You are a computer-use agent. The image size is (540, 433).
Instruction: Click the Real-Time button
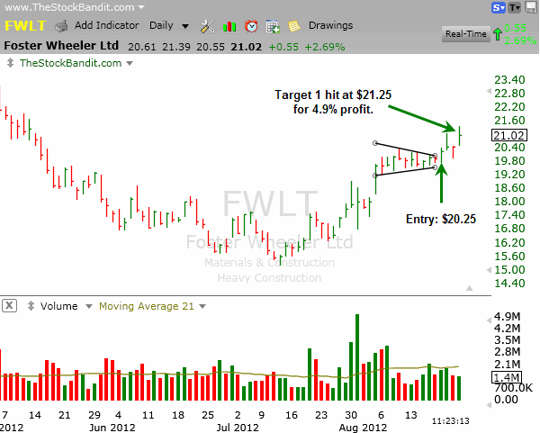tap(465, 34)
